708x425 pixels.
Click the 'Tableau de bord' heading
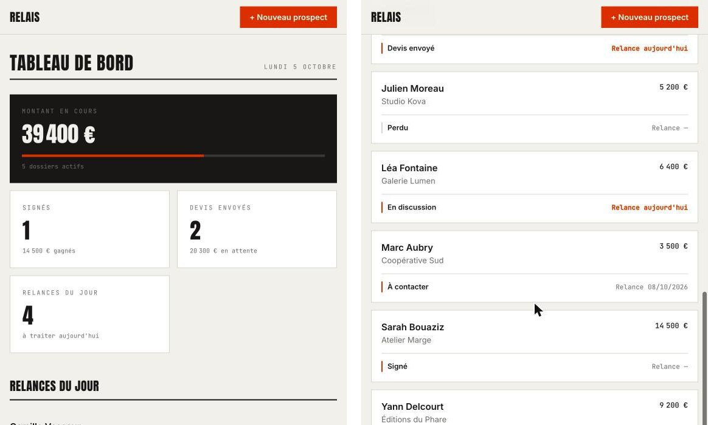coord(71,63)
